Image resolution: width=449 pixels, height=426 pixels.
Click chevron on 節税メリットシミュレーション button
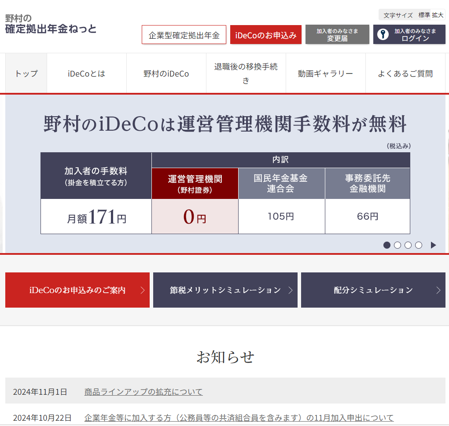point(291,290)
